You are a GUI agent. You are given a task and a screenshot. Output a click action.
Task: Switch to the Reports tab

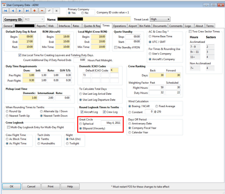[41, 26]
